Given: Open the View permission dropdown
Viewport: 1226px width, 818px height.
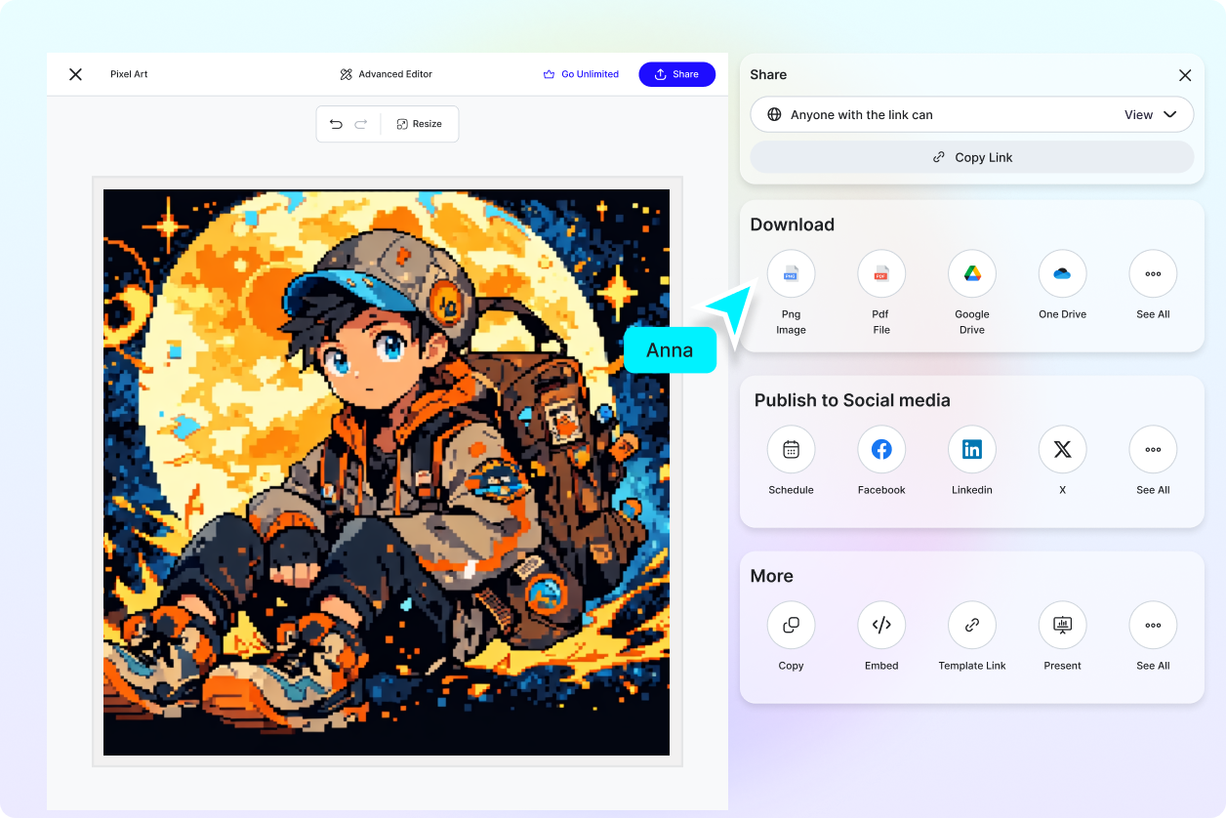Looking at the screenshot, I should click(x=1152, y=114).
